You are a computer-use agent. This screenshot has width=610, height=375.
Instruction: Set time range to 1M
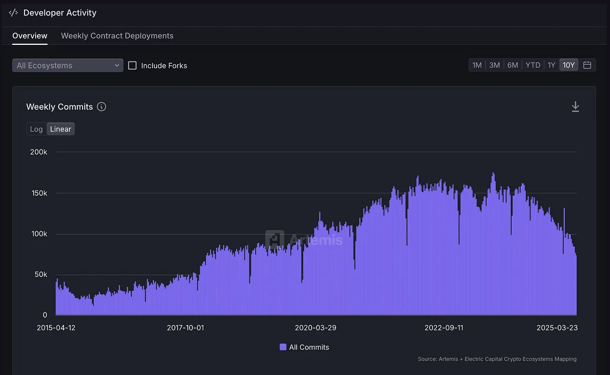477,65
